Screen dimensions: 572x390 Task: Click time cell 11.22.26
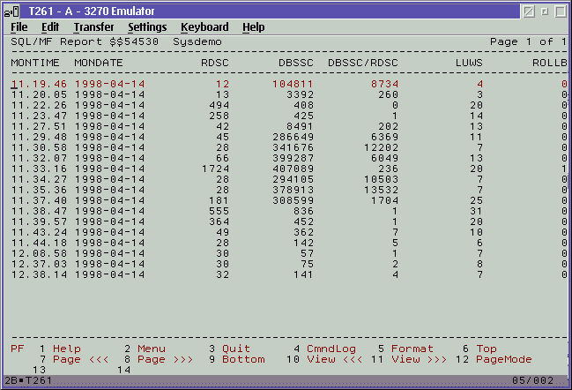[39, 105]
